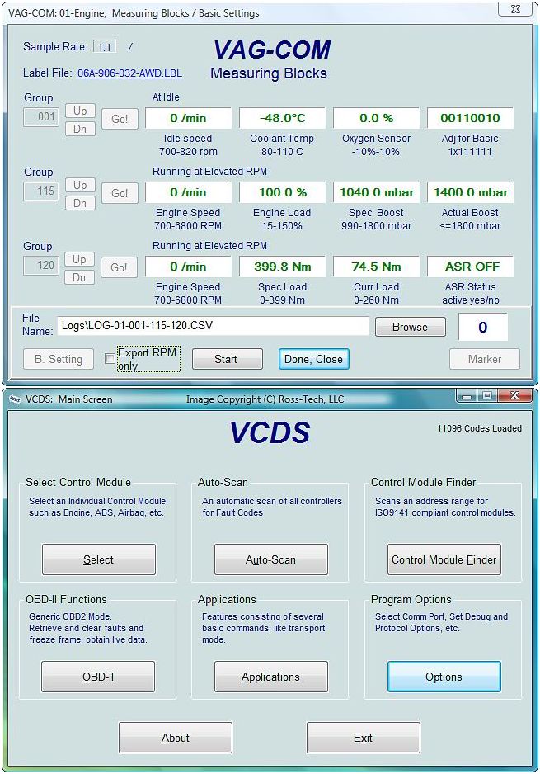The width and height of the screenshot is (540, 774).
Task: Open label file 06A-906-032-AWD.LBL link
Action: click(129, 73)
